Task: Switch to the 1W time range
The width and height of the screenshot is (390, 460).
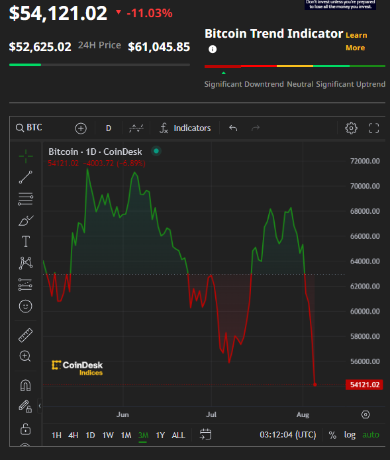Action: tap(108, 435)
